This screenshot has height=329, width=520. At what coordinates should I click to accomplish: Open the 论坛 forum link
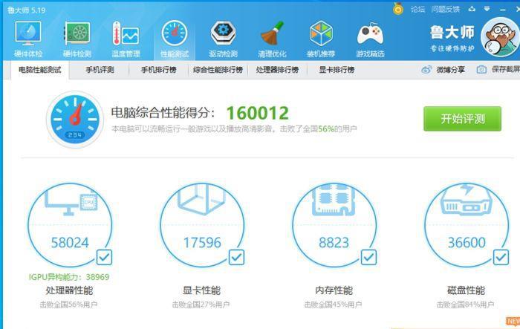pyautogui.click(x=417, y=10)
